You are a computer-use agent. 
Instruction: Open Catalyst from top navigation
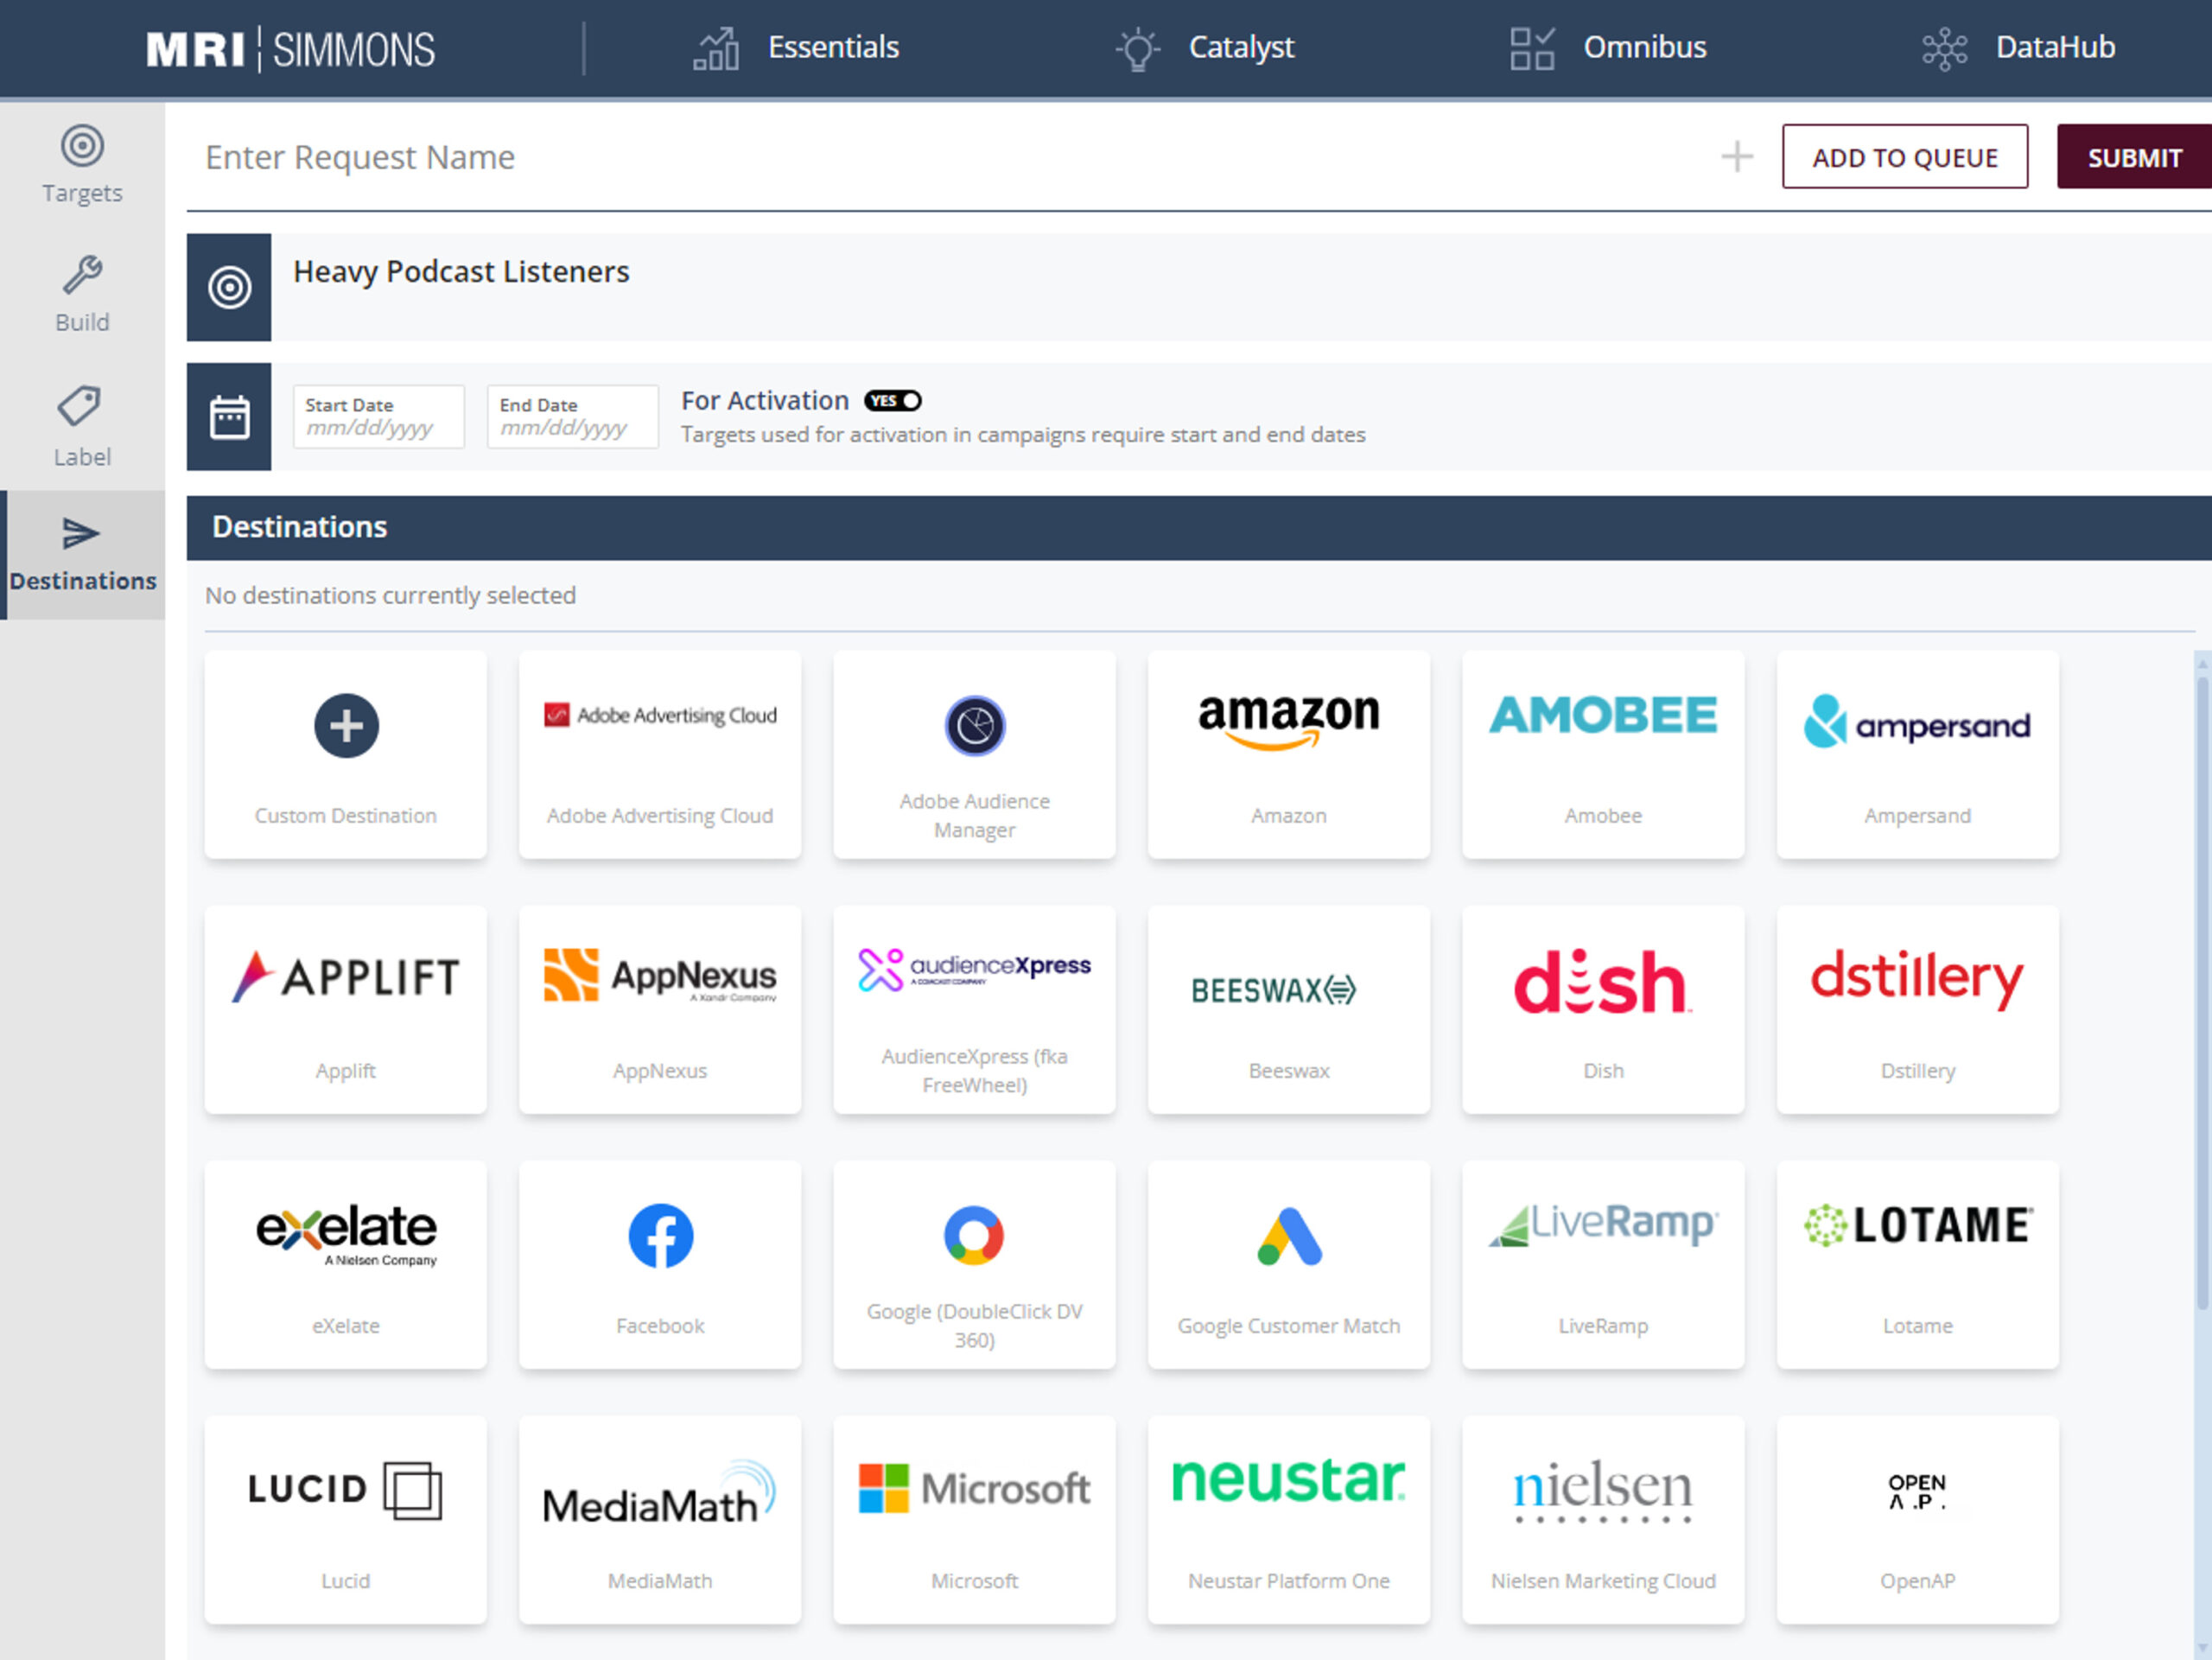(x=1205, y=48)
